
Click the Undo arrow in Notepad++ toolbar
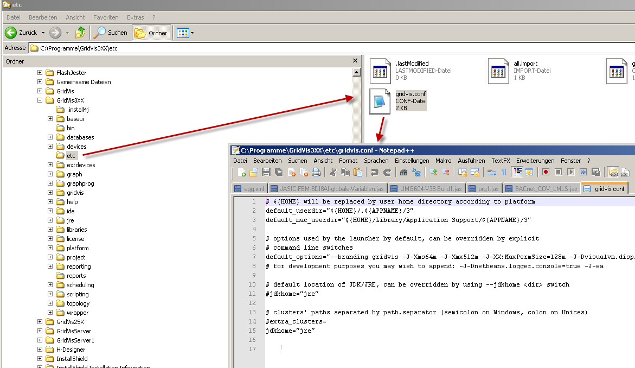[x=374, y=173]
